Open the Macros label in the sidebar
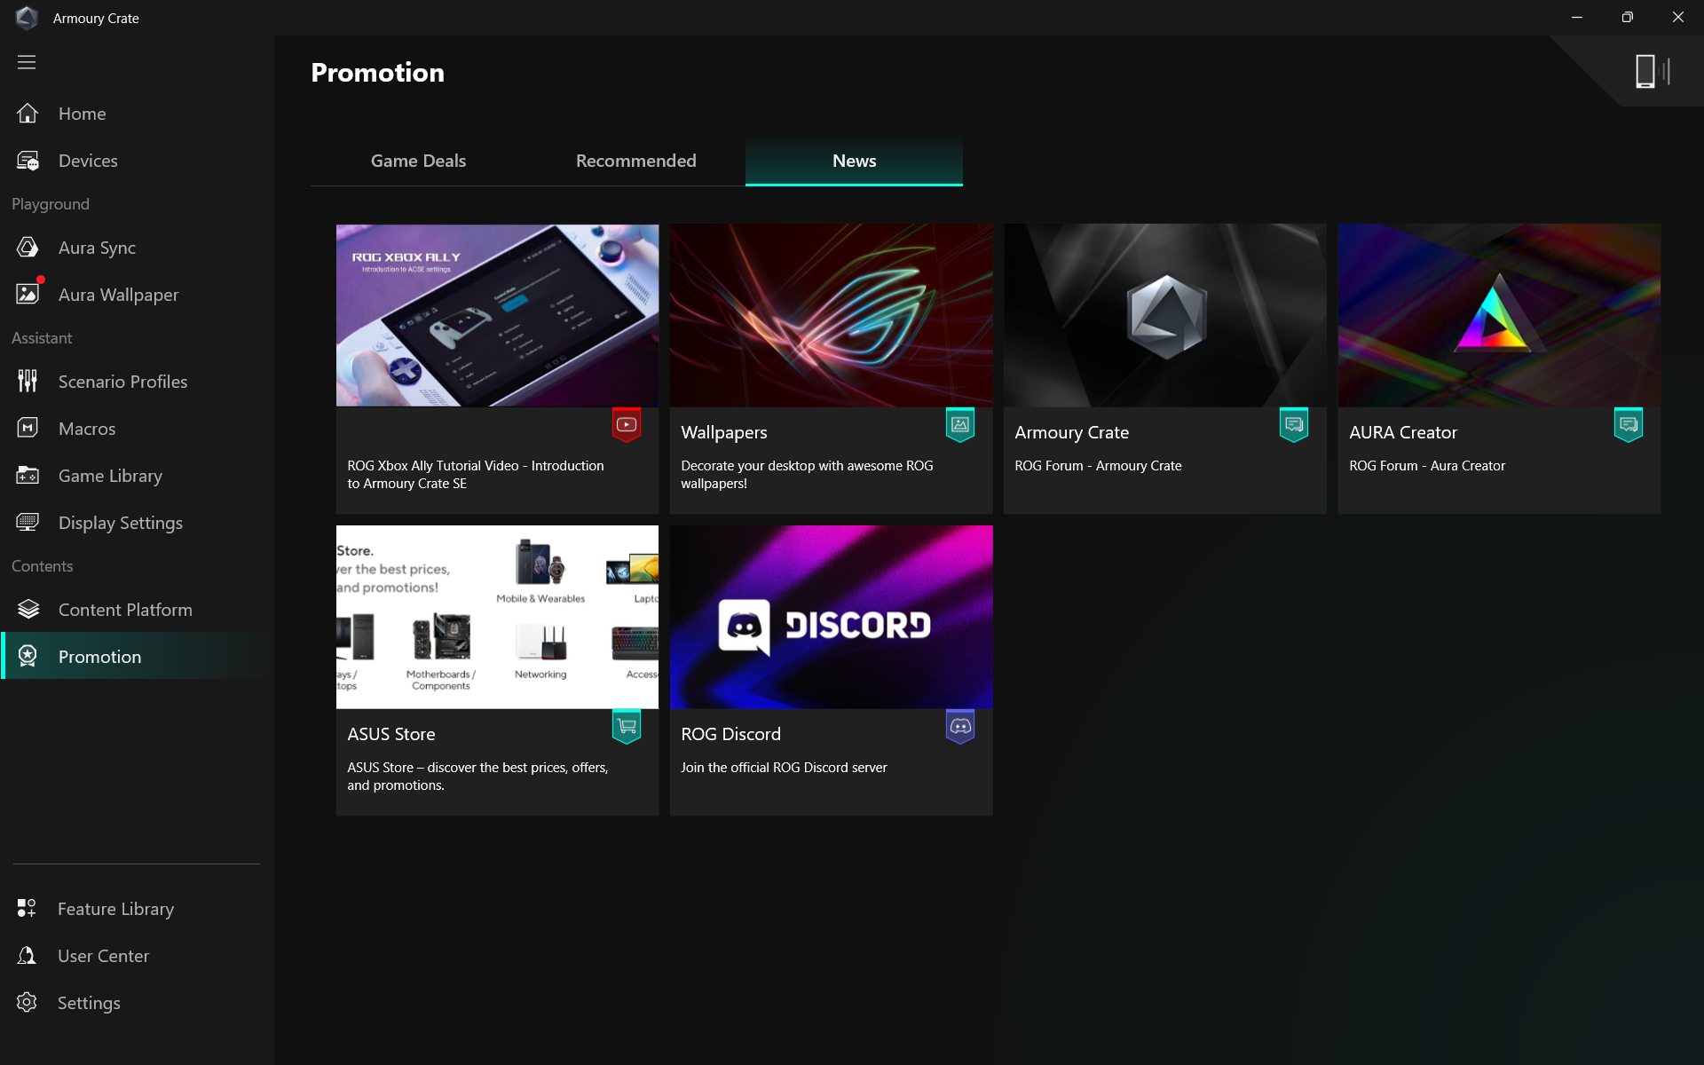Screen dimensions: 1704x1065 pyautogui.click(x=87, y=429)
